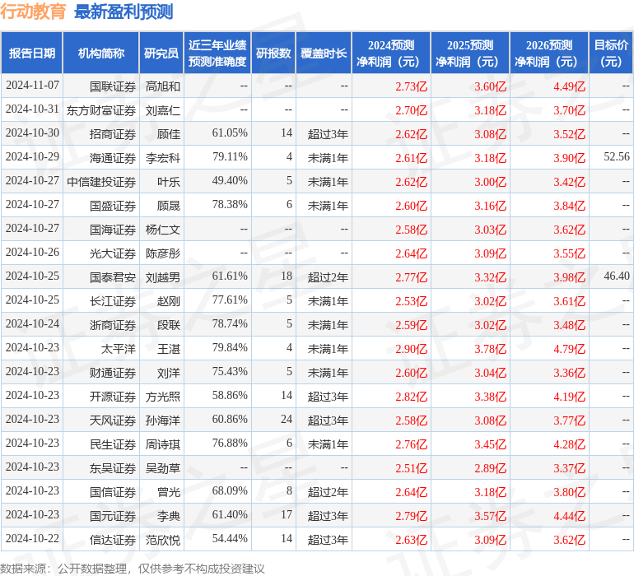Click the 中信建投证券 institution cell
Screen dimensions: 634x576
tap(101, 182)
